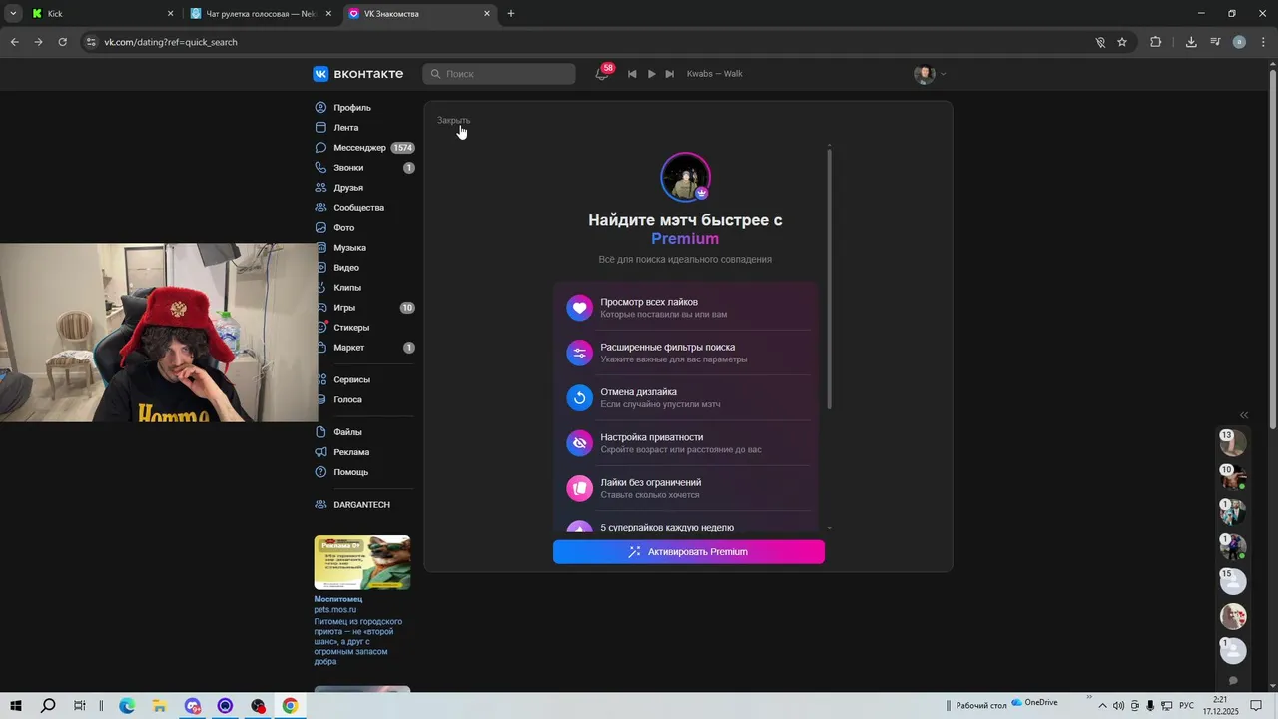Reload the page
Image resolution: width=1278 pixels, height=719 pixels.
62,42
